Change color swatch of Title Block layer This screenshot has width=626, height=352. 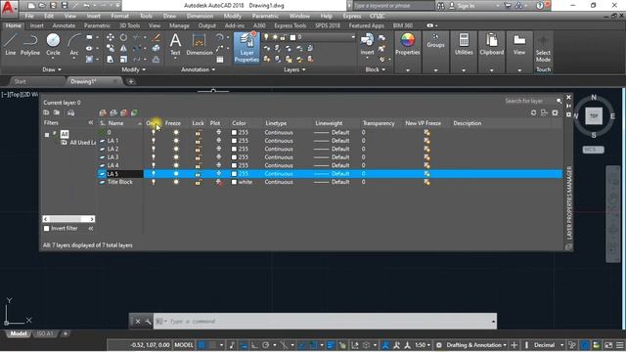[x=235, y=182]
